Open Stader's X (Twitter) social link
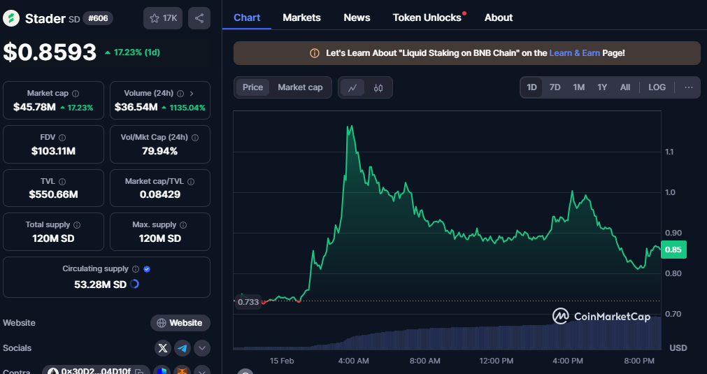 163,348
